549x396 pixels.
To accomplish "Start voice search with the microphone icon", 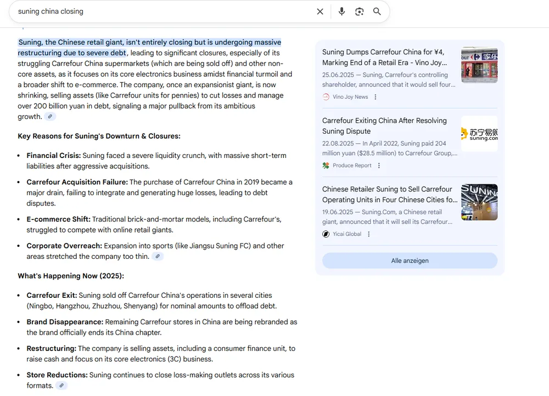I will (341, 12).
